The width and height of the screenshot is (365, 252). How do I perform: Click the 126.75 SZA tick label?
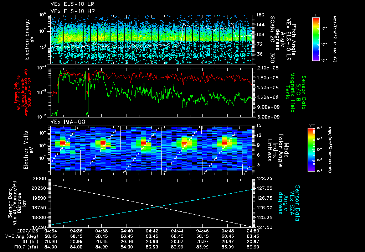pyautogui.click(x=264, y=198)
